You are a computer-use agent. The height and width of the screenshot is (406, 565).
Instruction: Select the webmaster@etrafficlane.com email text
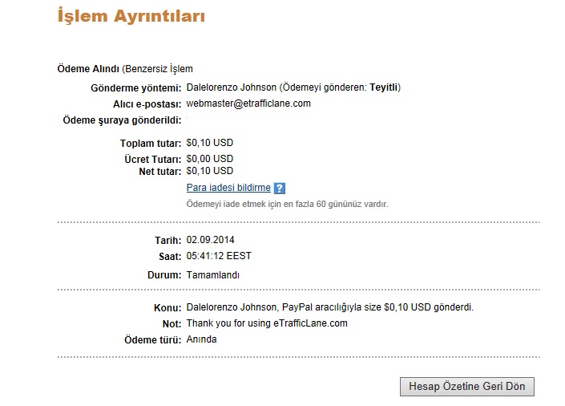point(248,104)
